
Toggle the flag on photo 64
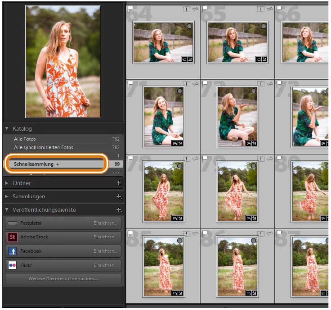pyautogui.click(x=131, y=9)
